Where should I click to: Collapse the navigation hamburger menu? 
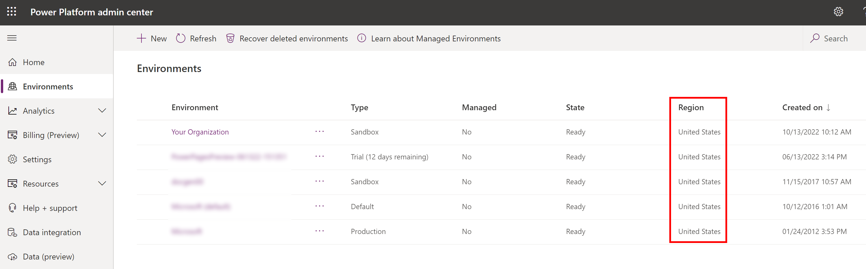click(x=12, y=38)
